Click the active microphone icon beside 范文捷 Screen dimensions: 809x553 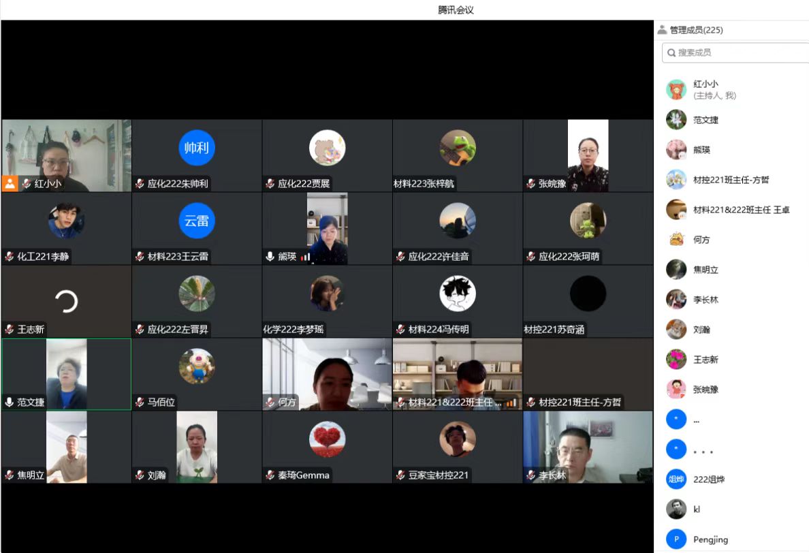pos(10,402)
